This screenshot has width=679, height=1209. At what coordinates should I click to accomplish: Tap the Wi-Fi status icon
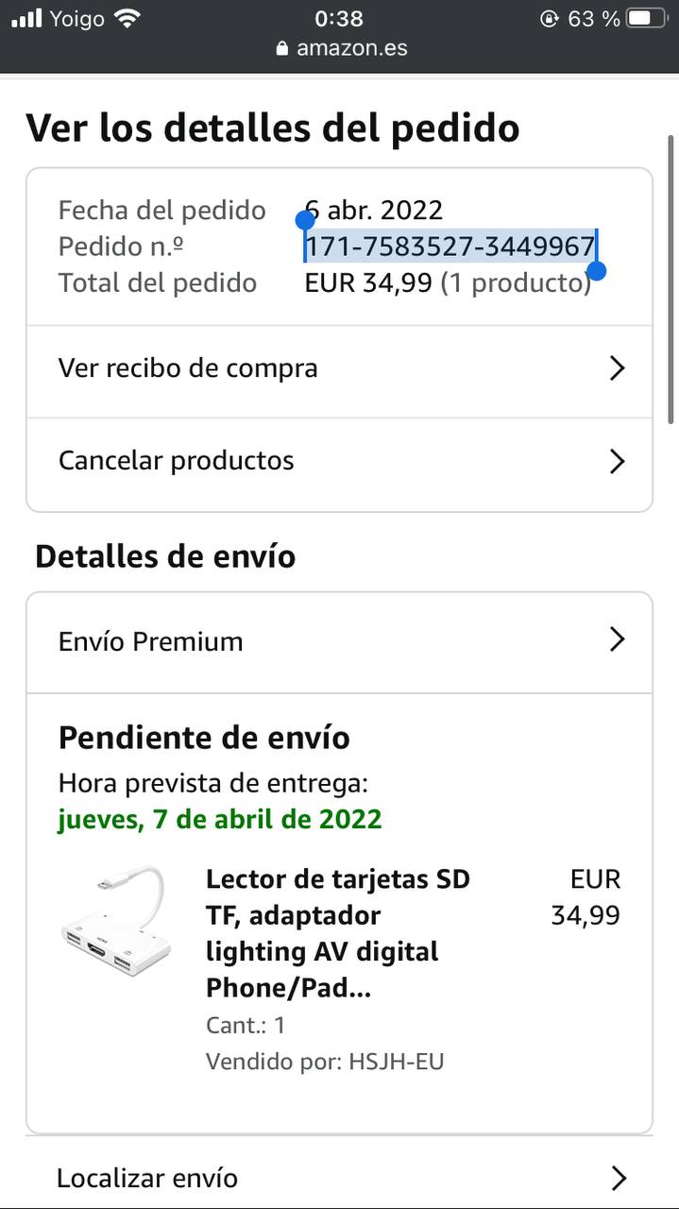126,18
